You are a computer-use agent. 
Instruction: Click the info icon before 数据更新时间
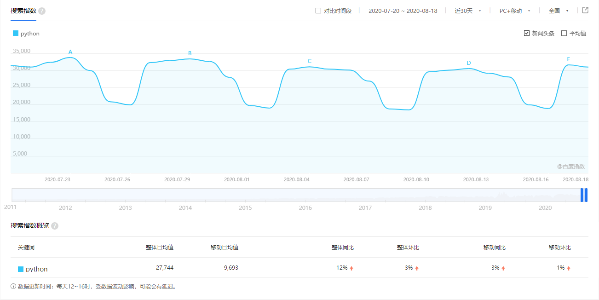[13, 286]
